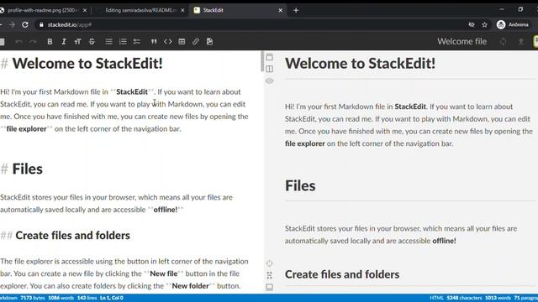Click the 'Welcome to StackEdit!' heading in editor
538x302 pixels.
(87, 64)
